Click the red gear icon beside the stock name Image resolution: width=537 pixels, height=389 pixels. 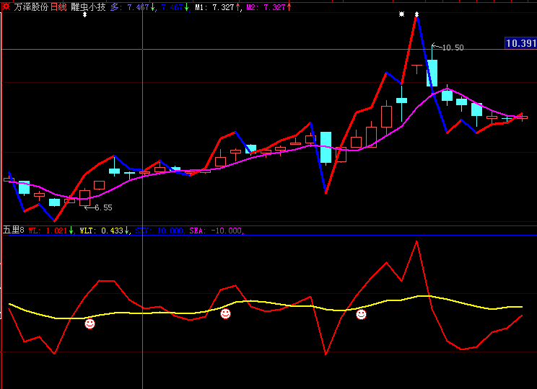click(6, 6)
